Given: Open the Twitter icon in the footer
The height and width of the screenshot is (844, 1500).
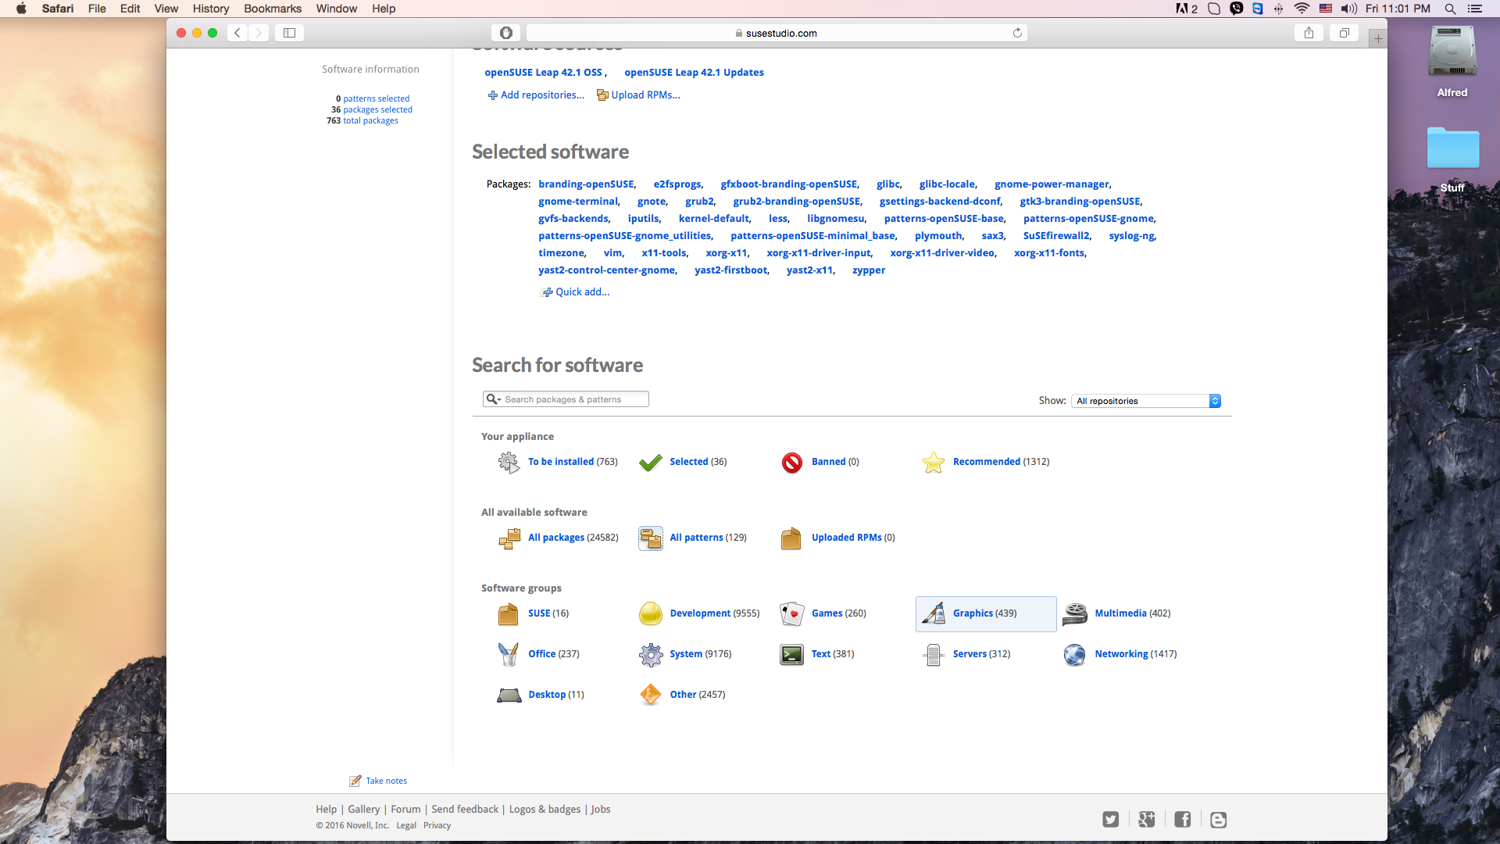Looking at the screenshot, I should coord(1110,819).
